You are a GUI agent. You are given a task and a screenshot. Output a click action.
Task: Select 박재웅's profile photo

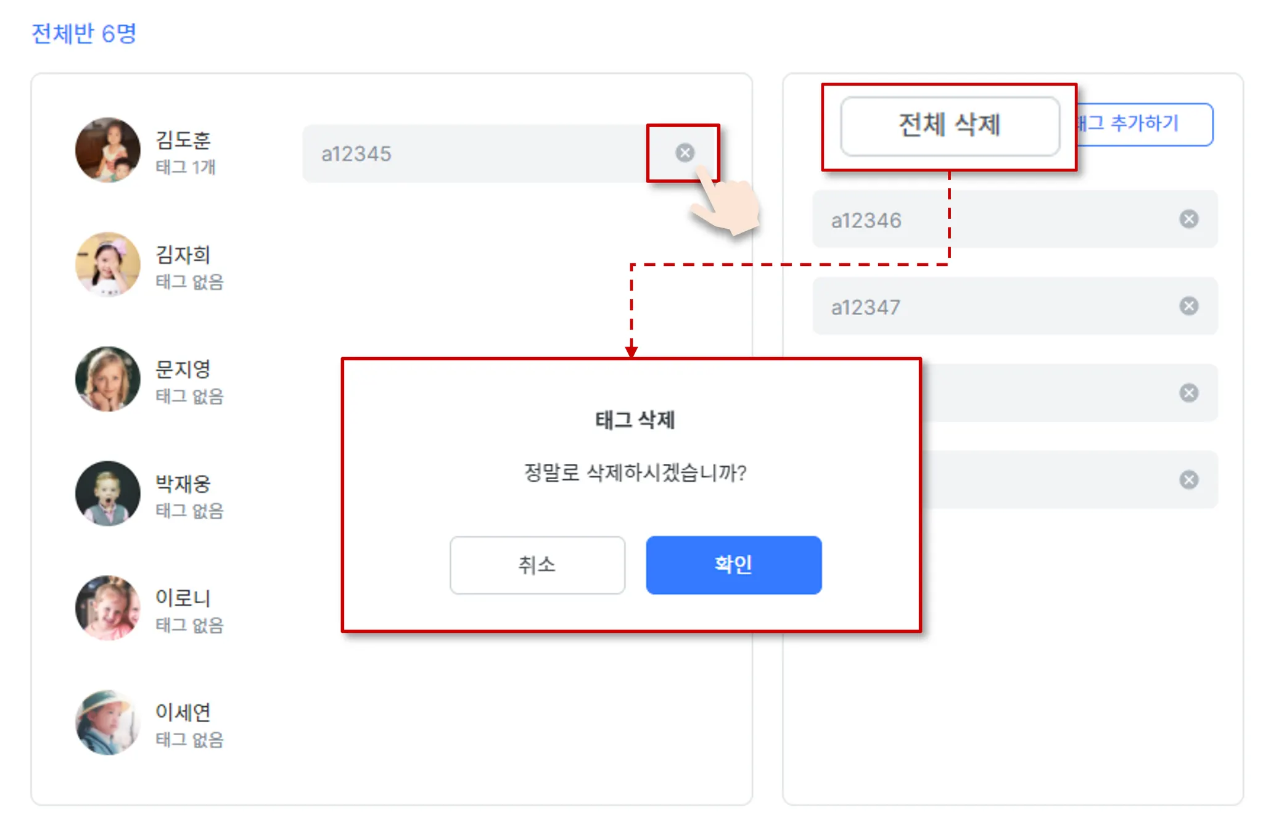click(108, 493)
